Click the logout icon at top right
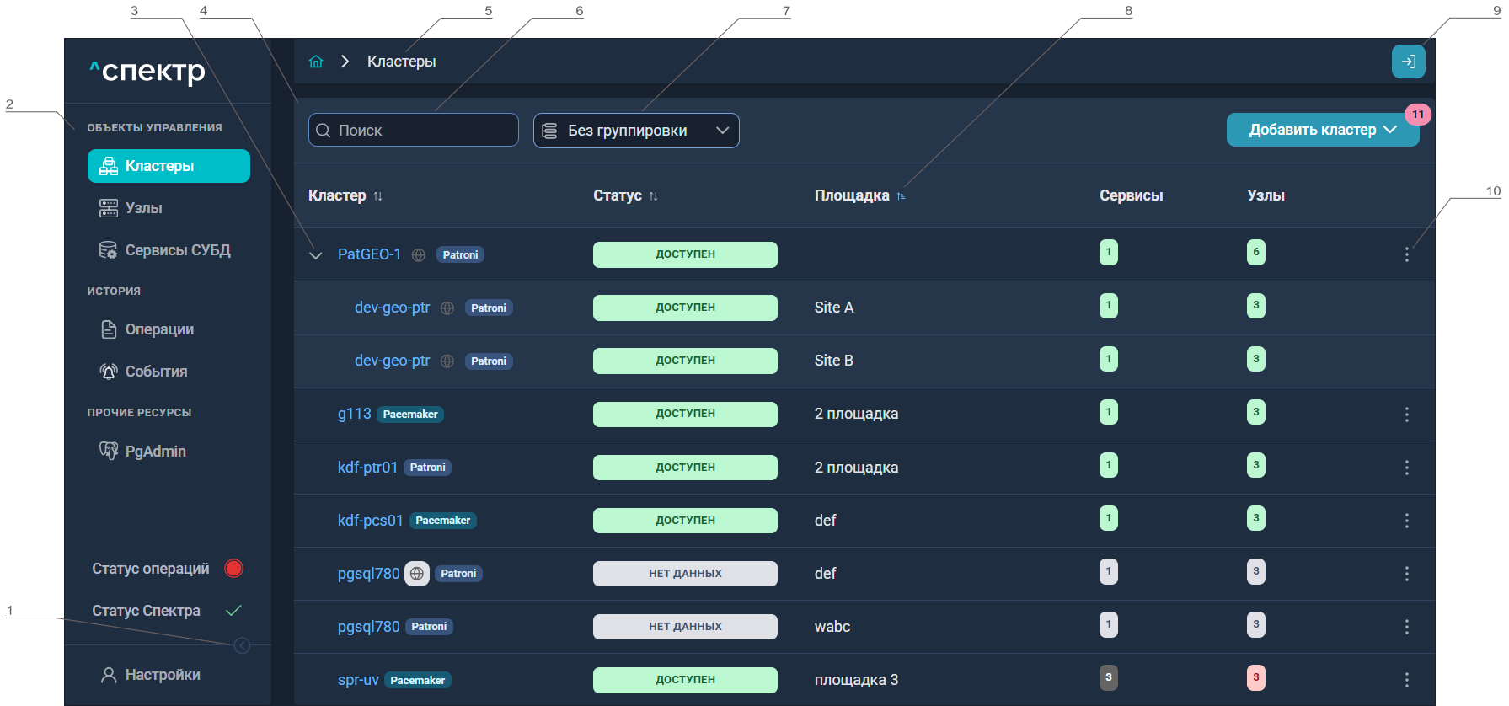Viewport: 1509px width, 706px height. click(1408, 62)
